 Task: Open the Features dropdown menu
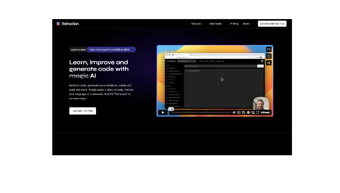click(197, 24)
